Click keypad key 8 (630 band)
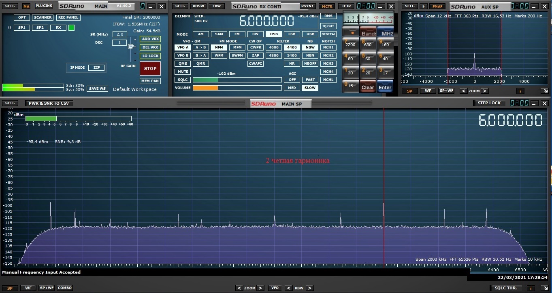 [368, 44]
